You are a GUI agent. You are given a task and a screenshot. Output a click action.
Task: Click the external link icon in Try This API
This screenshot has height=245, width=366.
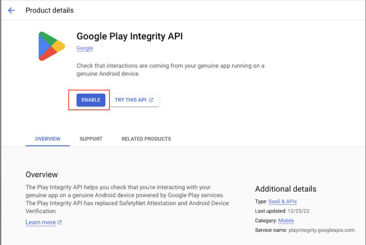pos(151,100)
